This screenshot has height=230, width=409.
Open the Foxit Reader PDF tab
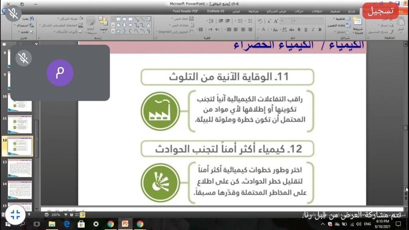pyautogui.click(x=185, y=11)
